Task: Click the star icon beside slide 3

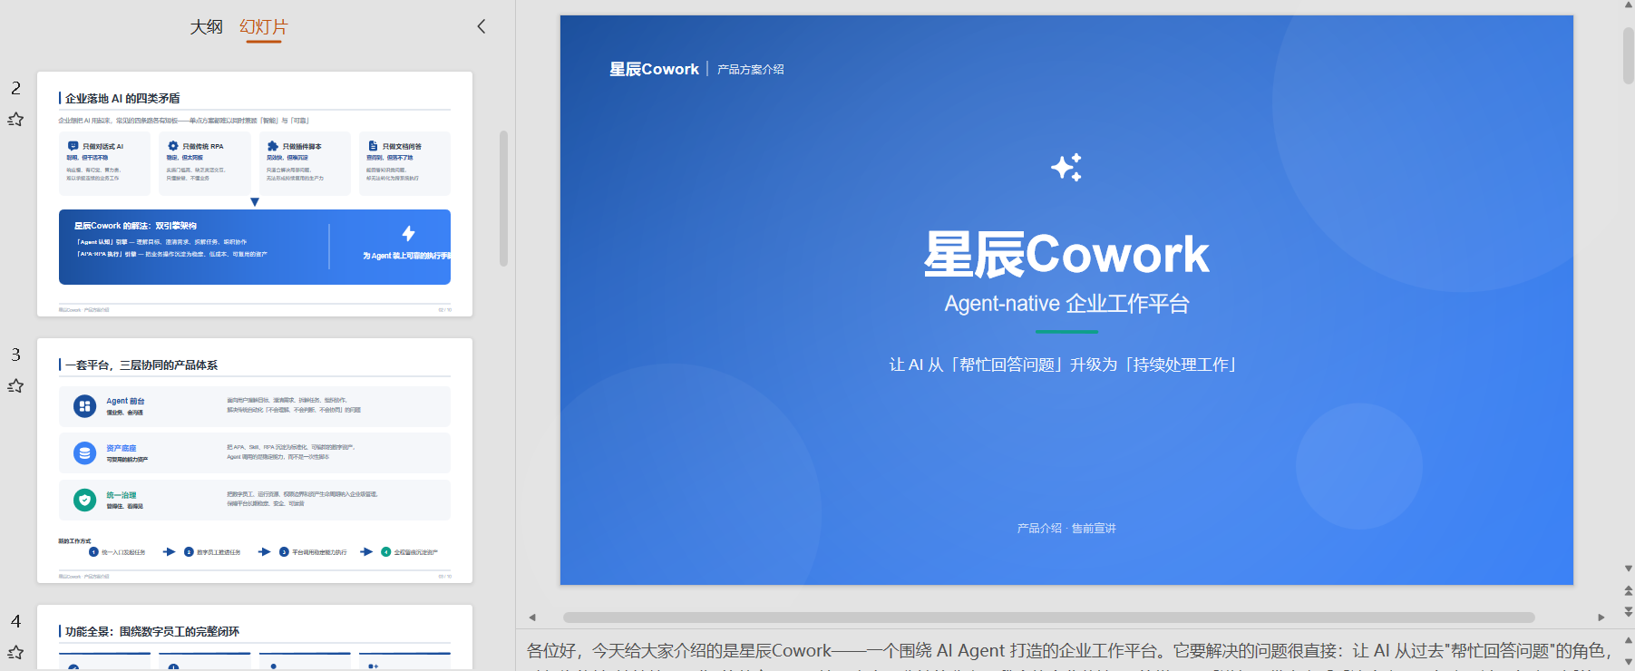Action: pos(15,385)
